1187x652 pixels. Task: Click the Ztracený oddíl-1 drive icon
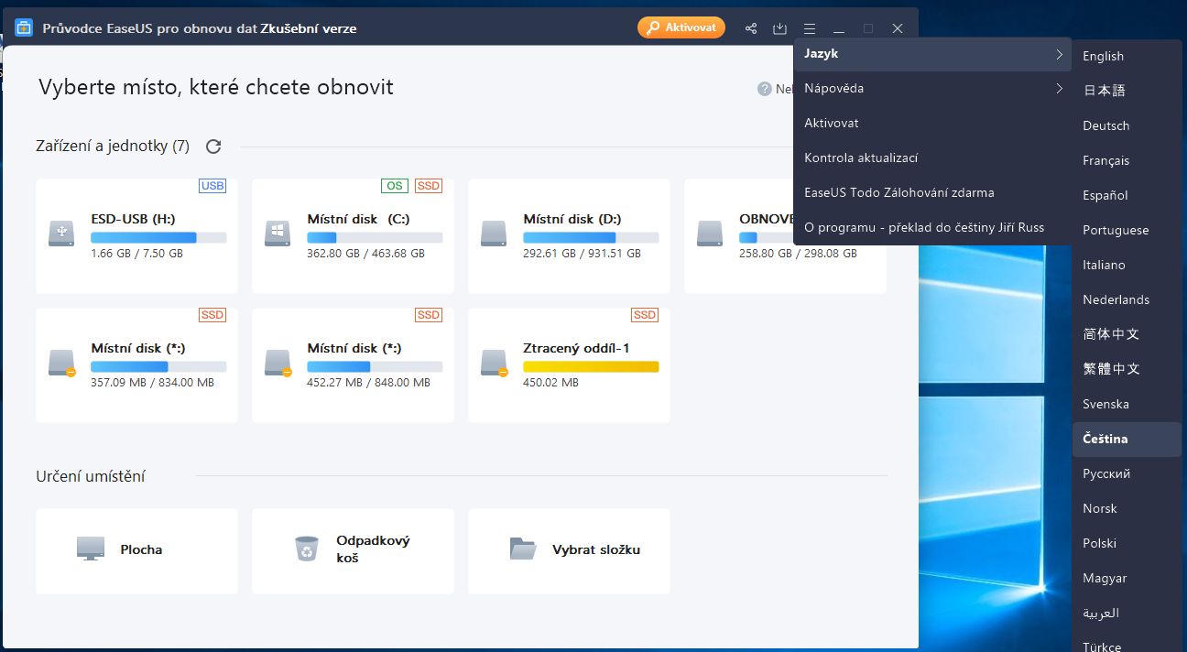pyautogui.click(x=494, y=362)
